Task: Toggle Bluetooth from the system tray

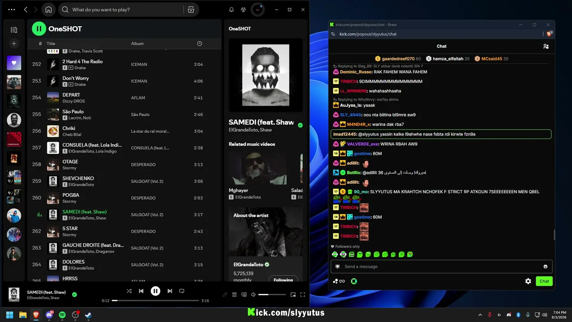Action: 518,315
